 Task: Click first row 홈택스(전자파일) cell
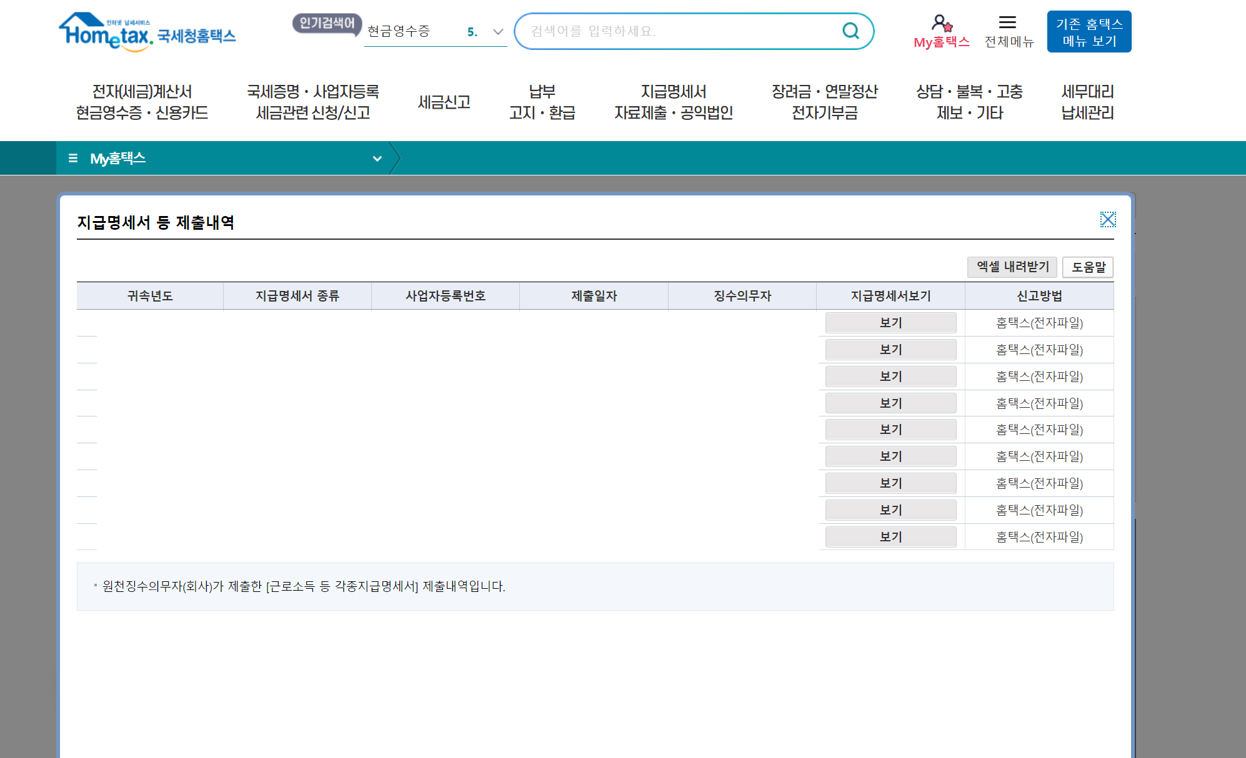coord(1040,323)
